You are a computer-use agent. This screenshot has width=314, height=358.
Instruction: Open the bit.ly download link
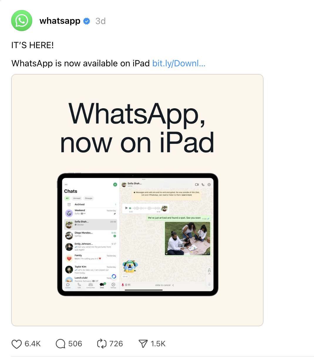179,63
